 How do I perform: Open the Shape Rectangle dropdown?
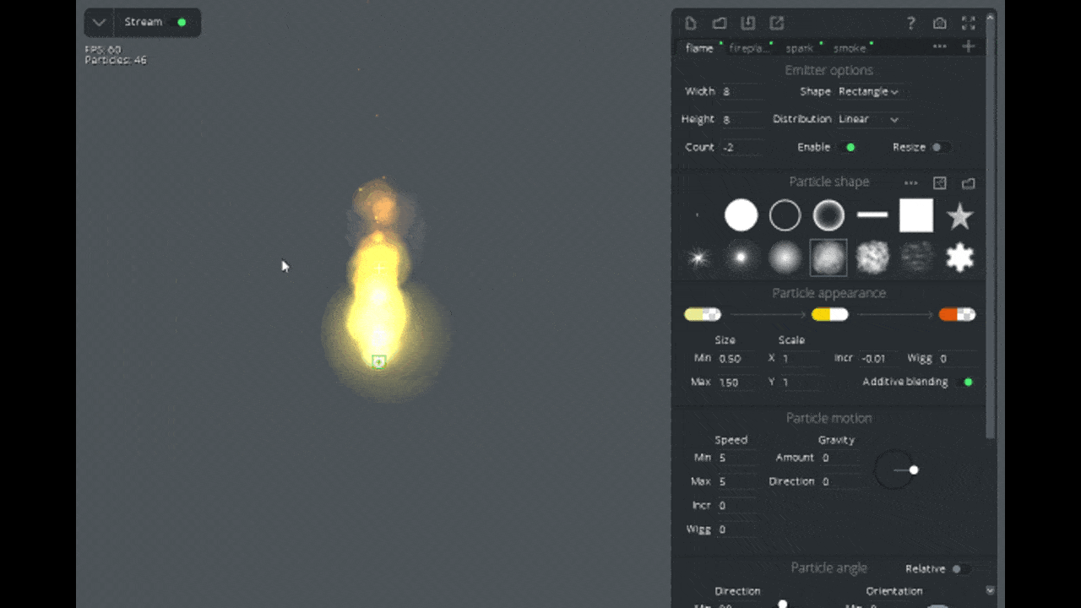pyautogui.click(x=868, y=91)
